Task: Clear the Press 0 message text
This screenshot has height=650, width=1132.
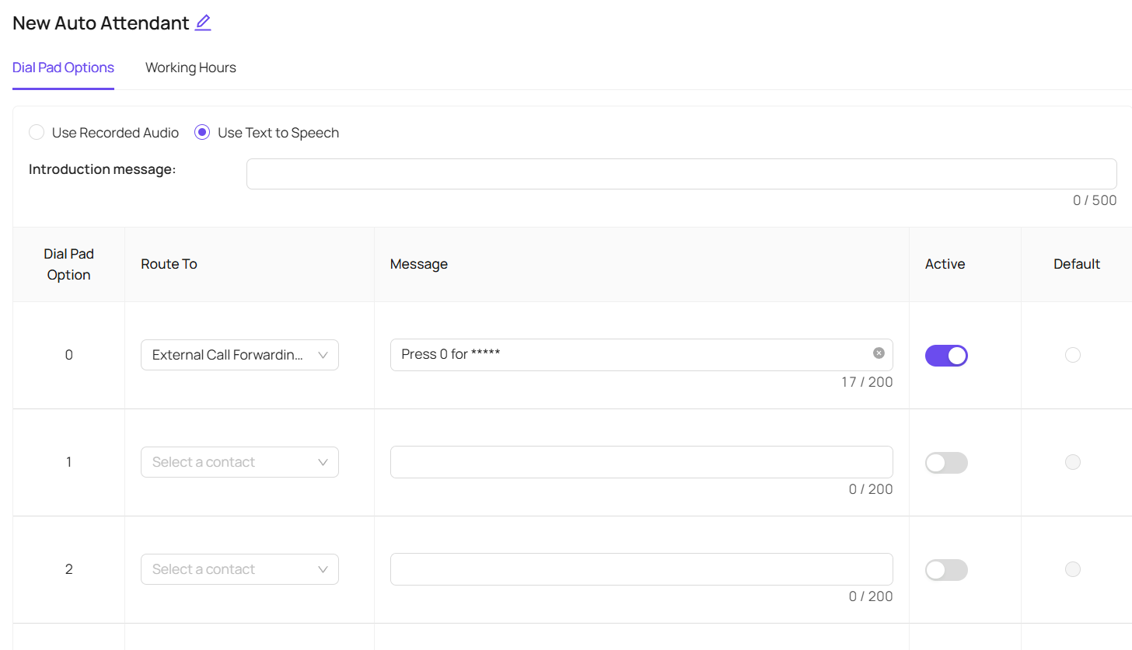Action: pos(879,353)
